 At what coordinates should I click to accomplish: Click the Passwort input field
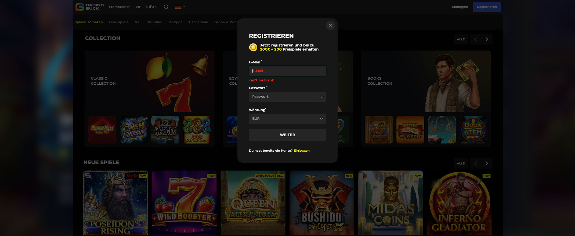coord(287,97)
